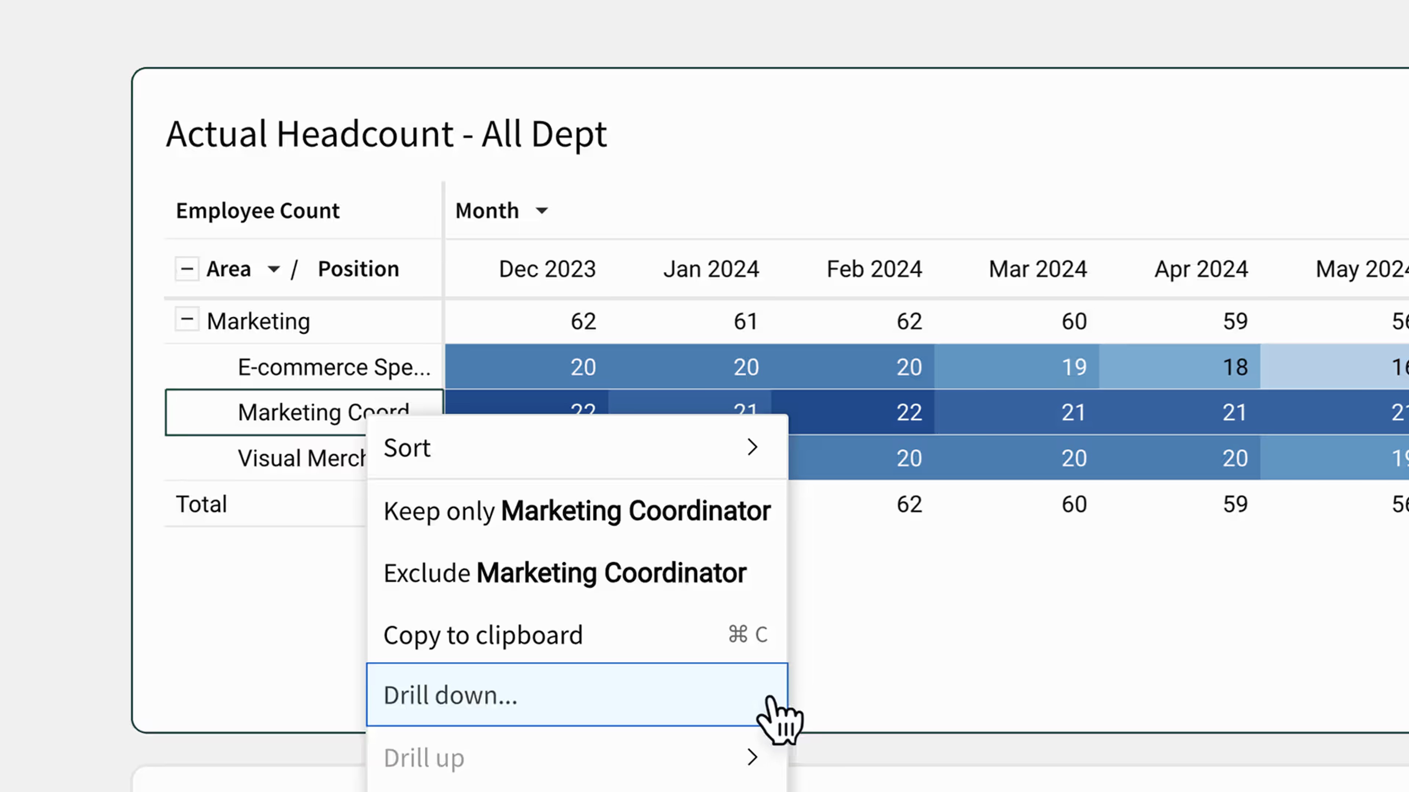Open the Month column dropdown arrow

[542, 211]
